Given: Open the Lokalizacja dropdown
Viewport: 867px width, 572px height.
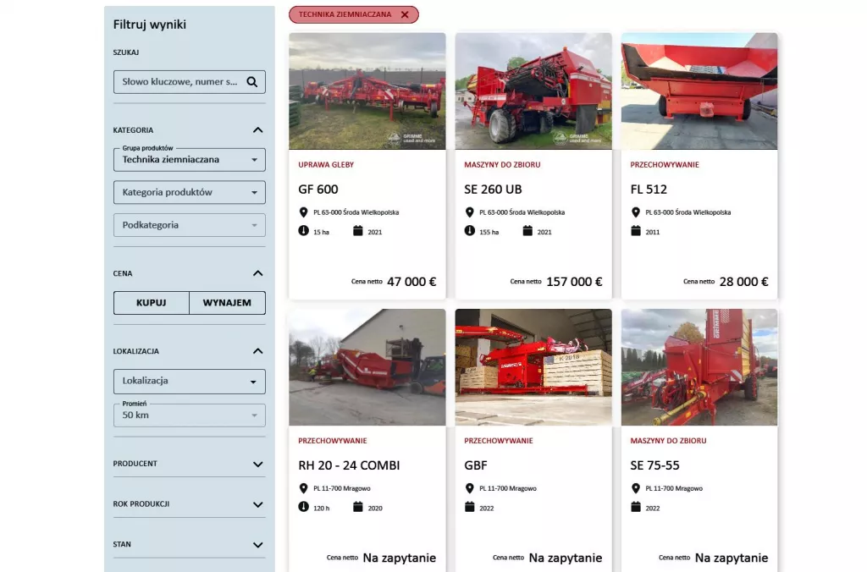Looking at the screenshot, I should [189, 382].
